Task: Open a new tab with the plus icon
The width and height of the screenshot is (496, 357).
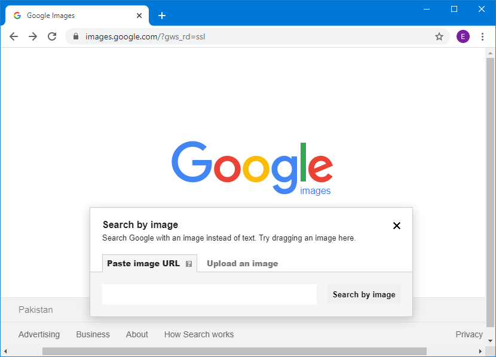Action: point(162,16)
